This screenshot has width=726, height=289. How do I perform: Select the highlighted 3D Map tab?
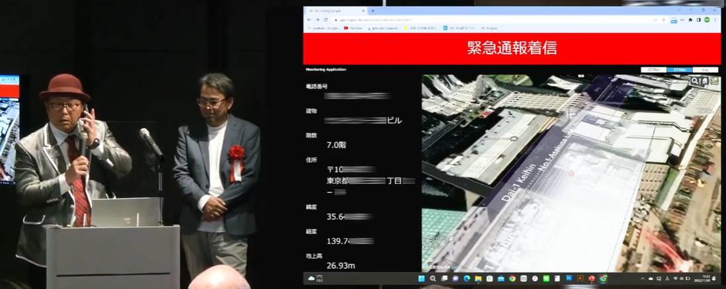(x=679, y=70)
